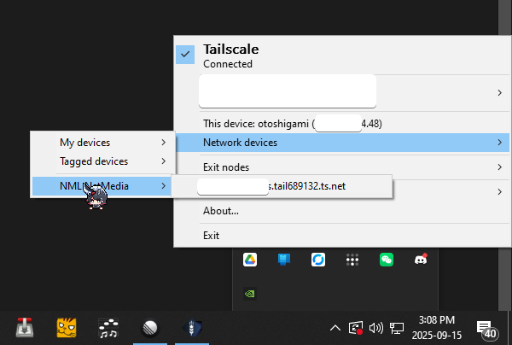The width and height of the screenshot is (512, 345).
Task: Click the dotted-grid tray icon
Action: pyautogui.click(x=352, y=260)
